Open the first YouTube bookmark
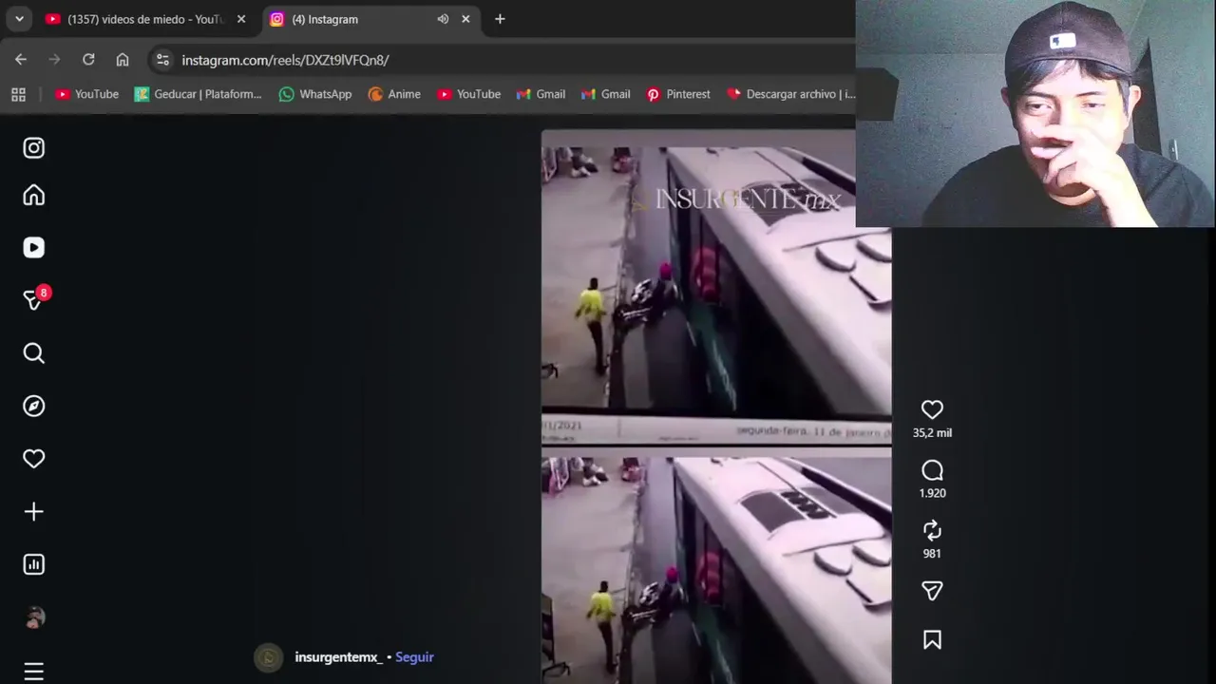Viewport: 1216px width, 684px height. (x=86, y=94)
